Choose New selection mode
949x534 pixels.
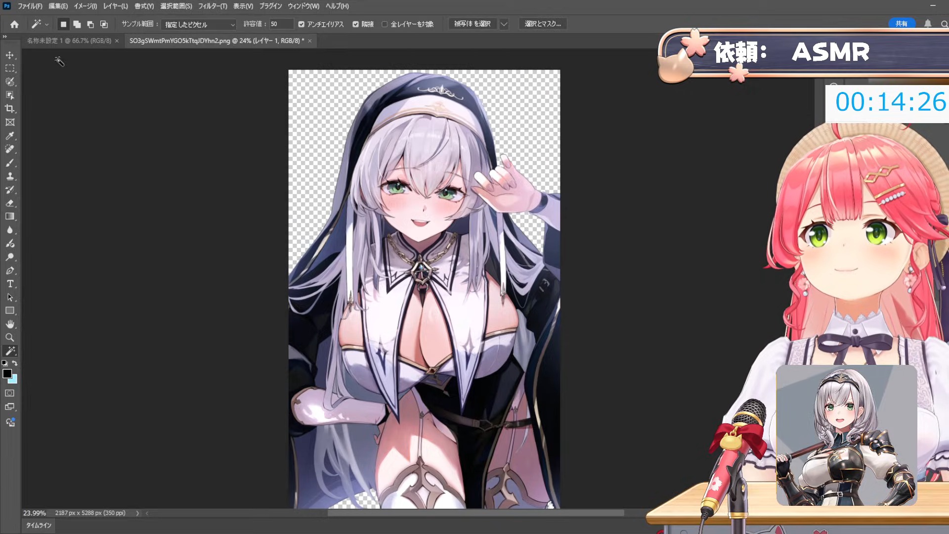click(x=63, y=24)
